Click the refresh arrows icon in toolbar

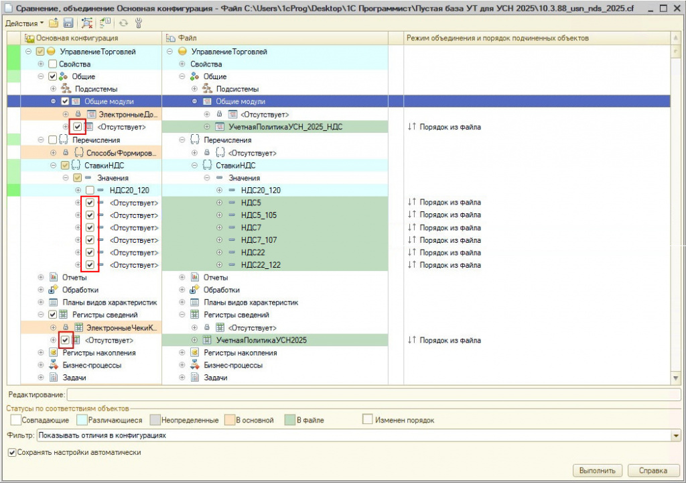(124, 23)
